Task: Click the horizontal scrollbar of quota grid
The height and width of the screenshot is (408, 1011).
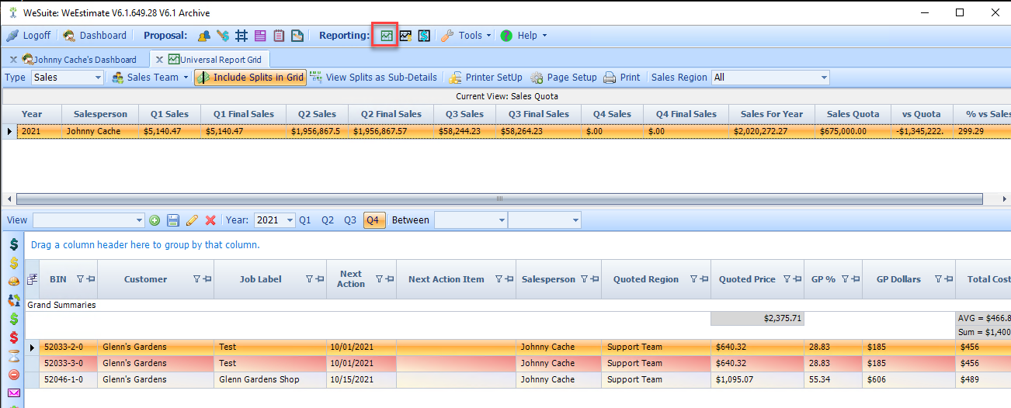Action: 500,199
